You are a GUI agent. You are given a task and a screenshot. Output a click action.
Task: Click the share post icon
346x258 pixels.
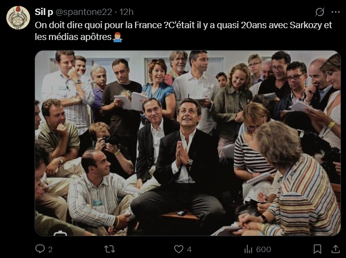pyautogui.click(x=336, y=249)
